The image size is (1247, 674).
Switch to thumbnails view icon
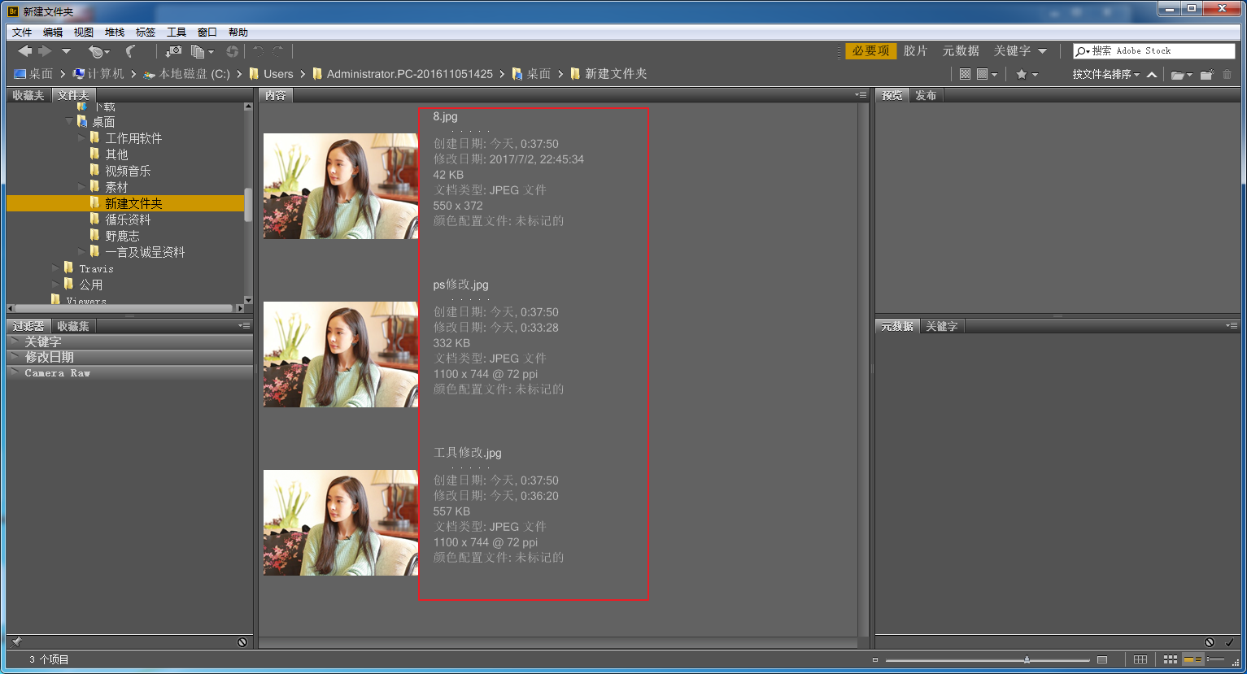point(1171,659)
